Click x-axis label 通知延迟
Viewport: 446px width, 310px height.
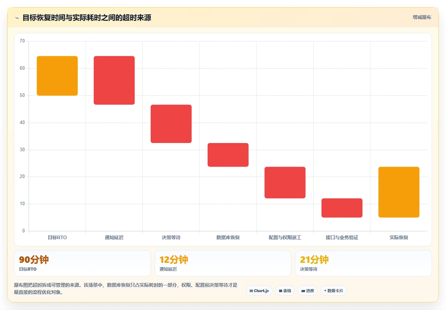pyautogui.click(x=114, y=237)
